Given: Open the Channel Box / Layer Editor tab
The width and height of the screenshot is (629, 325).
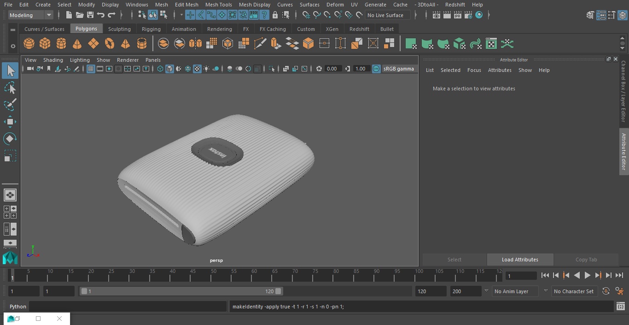Looking at the screenshot, I should [623, 91].
